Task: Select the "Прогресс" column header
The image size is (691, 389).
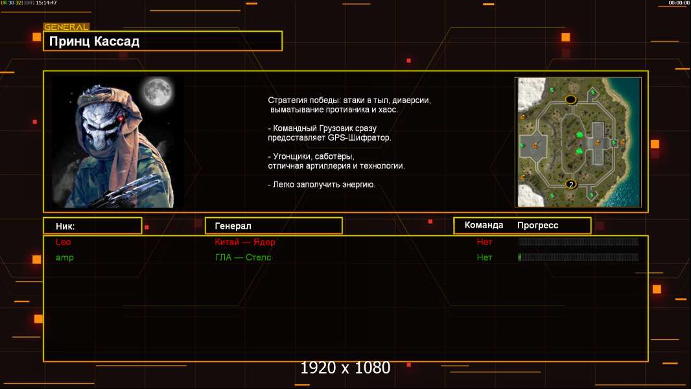Action: tap(537, 226)
